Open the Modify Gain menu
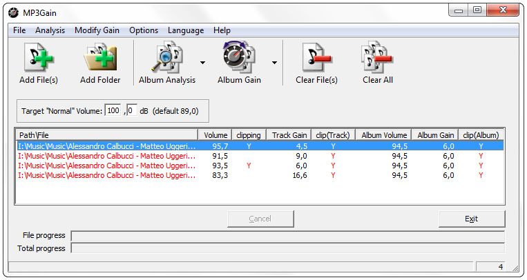The height and width of the screenshot is (280, 527). pyautogui.click(x=97, y=30)
